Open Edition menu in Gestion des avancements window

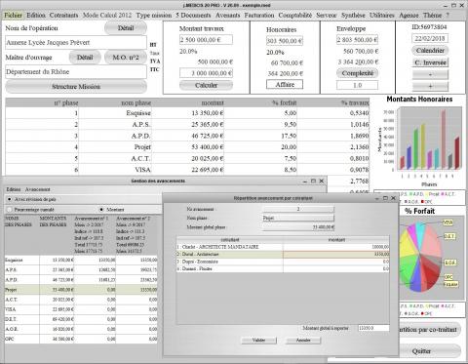point(14,189)
